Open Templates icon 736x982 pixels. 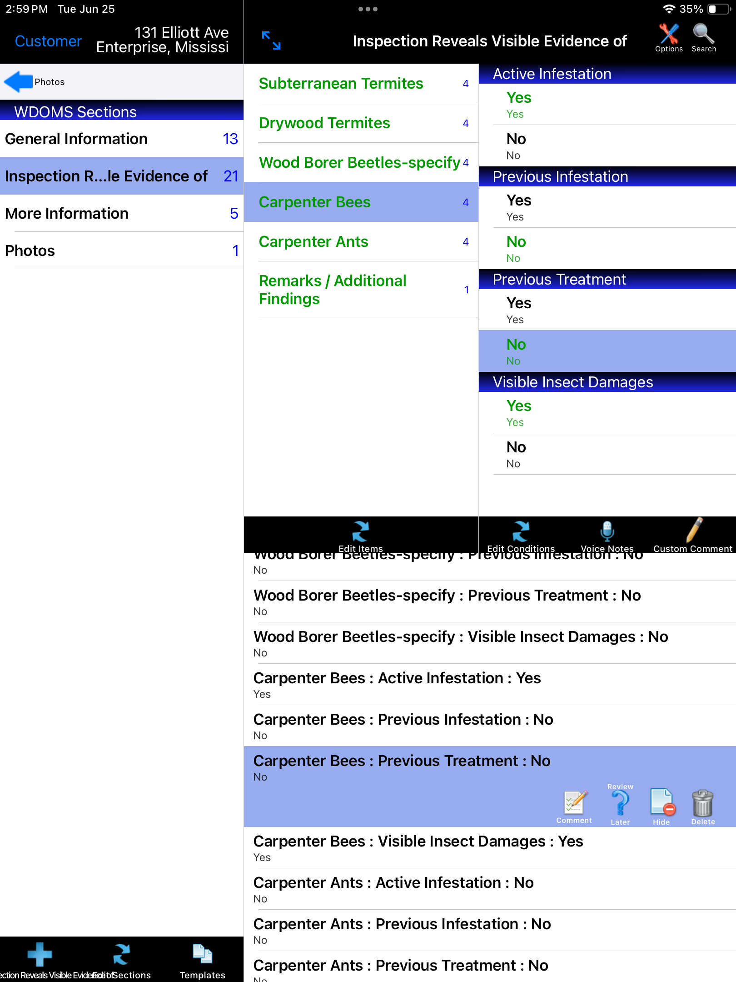(x=203, y=960)
